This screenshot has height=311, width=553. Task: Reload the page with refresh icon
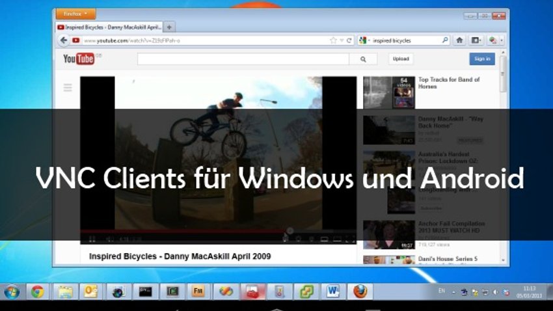pos(349,40)
